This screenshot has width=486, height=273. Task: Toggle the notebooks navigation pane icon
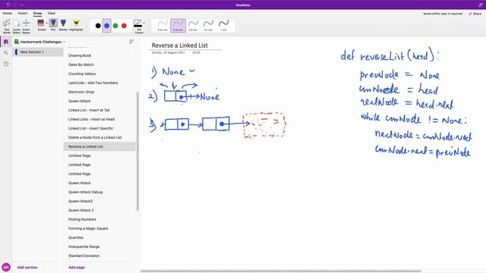[6, 42]
